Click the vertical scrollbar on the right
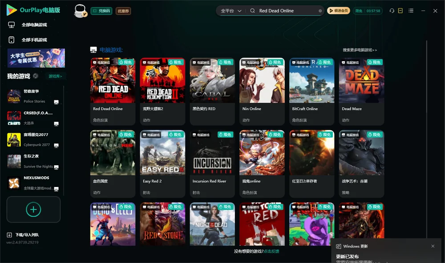Viewport: 445px width, 263px height. tap(426, 139)
